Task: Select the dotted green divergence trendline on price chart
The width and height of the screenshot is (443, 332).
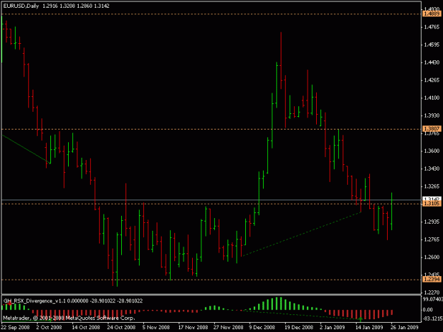Action: point(301,234)
